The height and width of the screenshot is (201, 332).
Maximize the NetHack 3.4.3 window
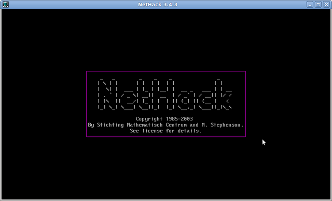318,5
